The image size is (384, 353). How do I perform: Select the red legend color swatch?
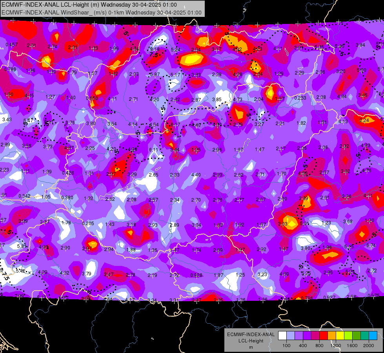tap(324, 336)
